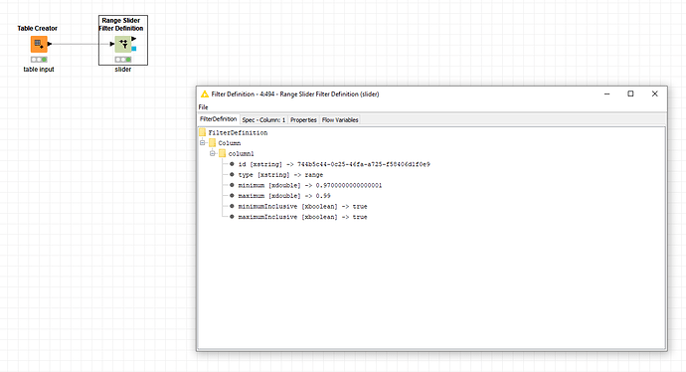Close the Filter Definition window

tap(654, 93)
